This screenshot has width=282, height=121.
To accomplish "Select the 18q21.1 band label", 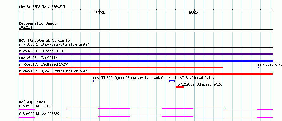I will (x=26, y=28).
